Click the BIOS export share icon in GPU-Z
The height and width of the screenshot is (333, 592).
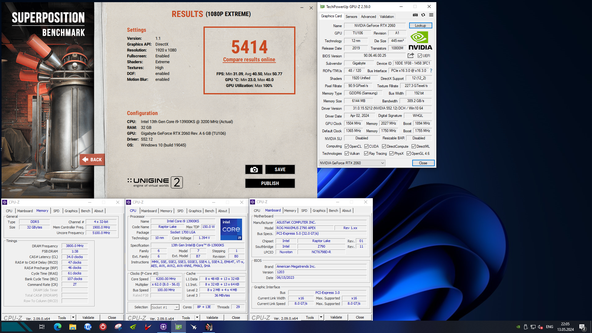tap(411, 55)
